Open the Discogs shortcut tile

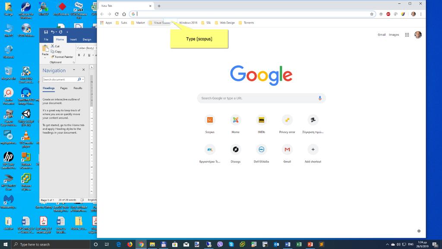(x=236, y=153)
